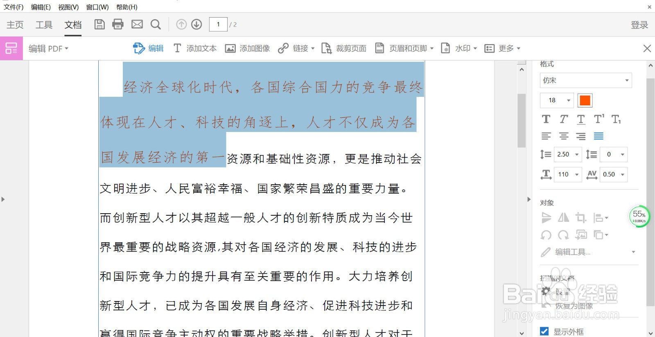Click the save file icon
This screenshot has height=337, width=655.
pyautogui.click(x=99, y=25)
